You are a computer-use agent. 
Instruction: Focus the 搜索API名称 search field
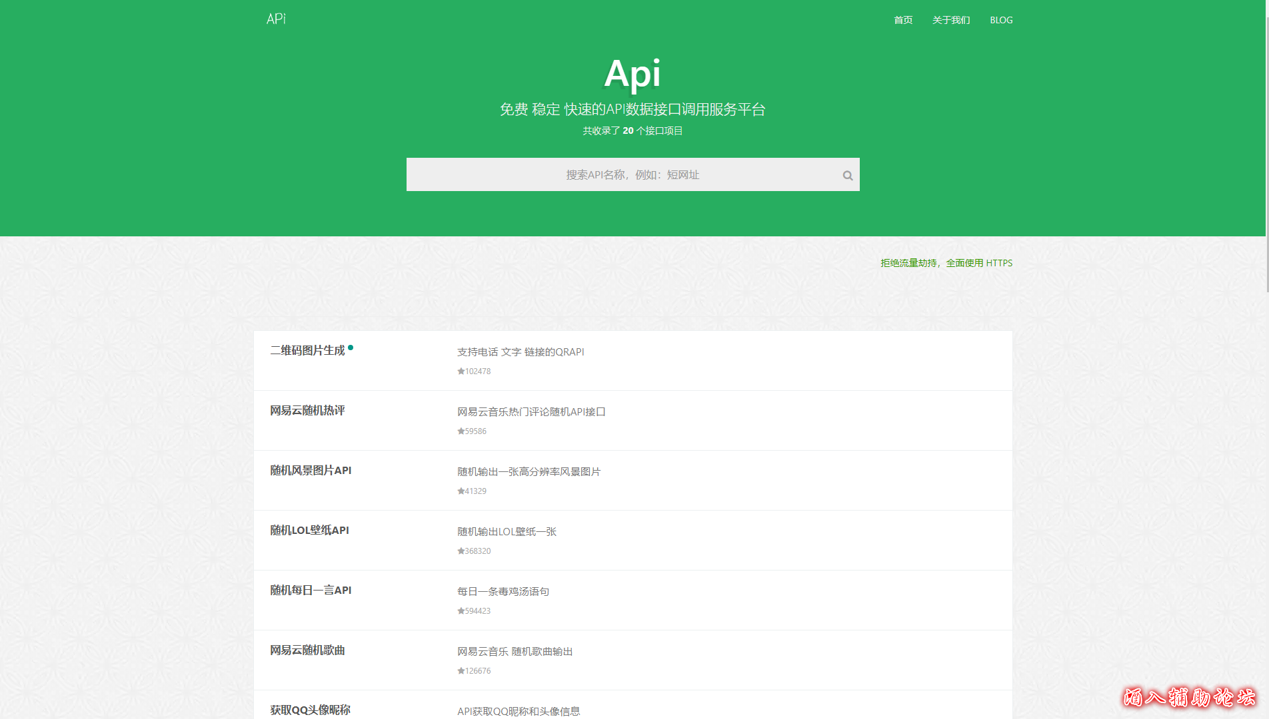point(620,174)
